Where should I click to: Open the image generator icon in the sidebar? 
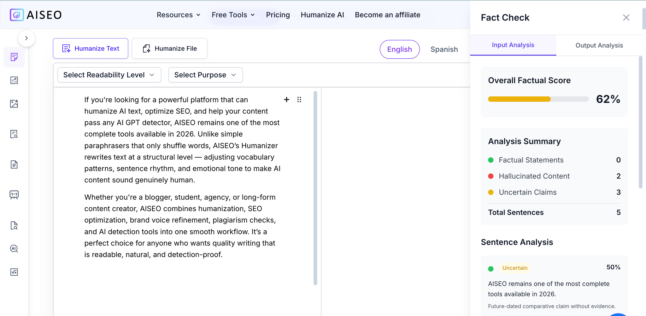[x=14, y=104]
